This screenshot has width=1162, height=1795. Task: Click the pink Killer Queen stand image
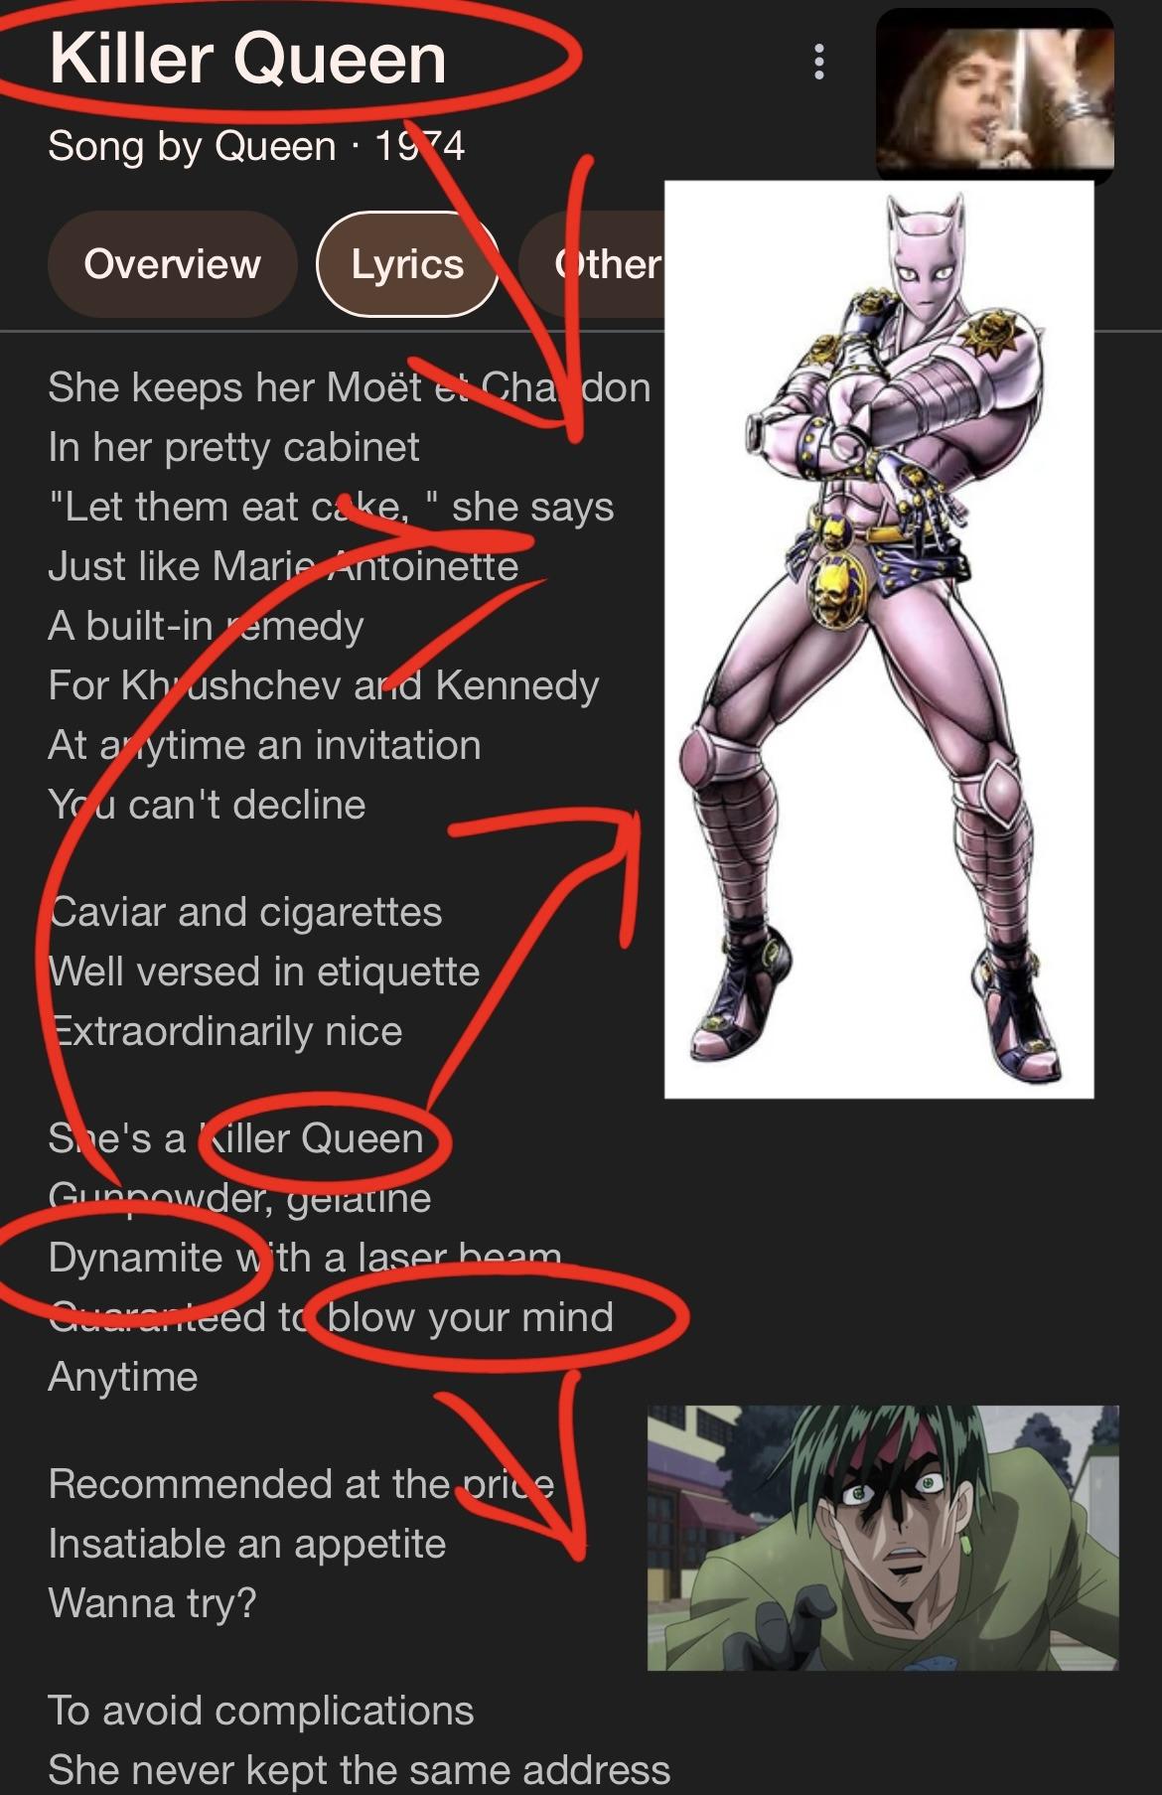tap(879, 640)
